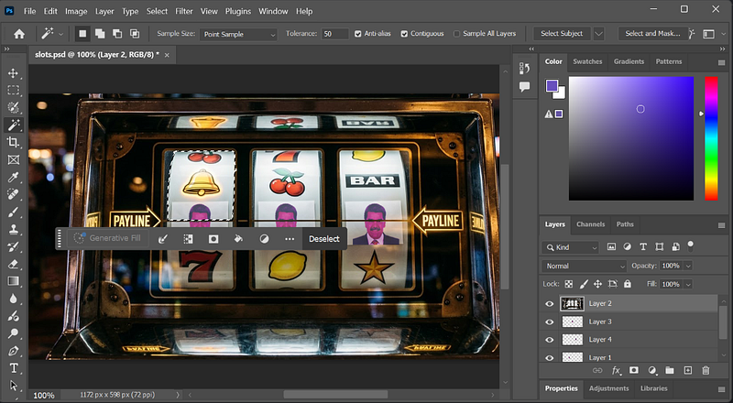
Task: Select the Magic Wand tool in the toolbox
Action: [x=13, y=125]
